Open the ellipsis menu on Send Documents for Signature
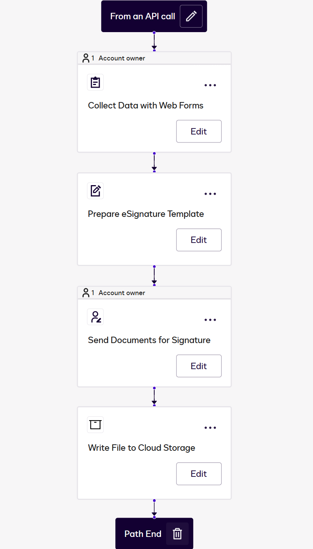Viewport: 313px width, 549px height. [x=210, y=320]
